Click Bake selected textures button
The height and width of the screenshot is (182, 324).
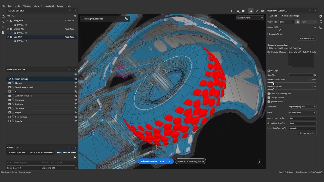(152, 161)
